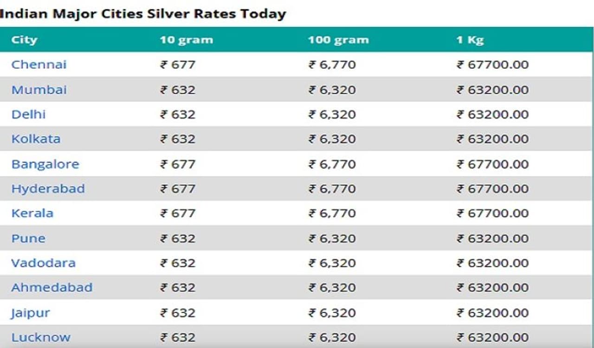Open the Delhi silver rate link
The width and height of the screenshot is (594, 348).
28,114
